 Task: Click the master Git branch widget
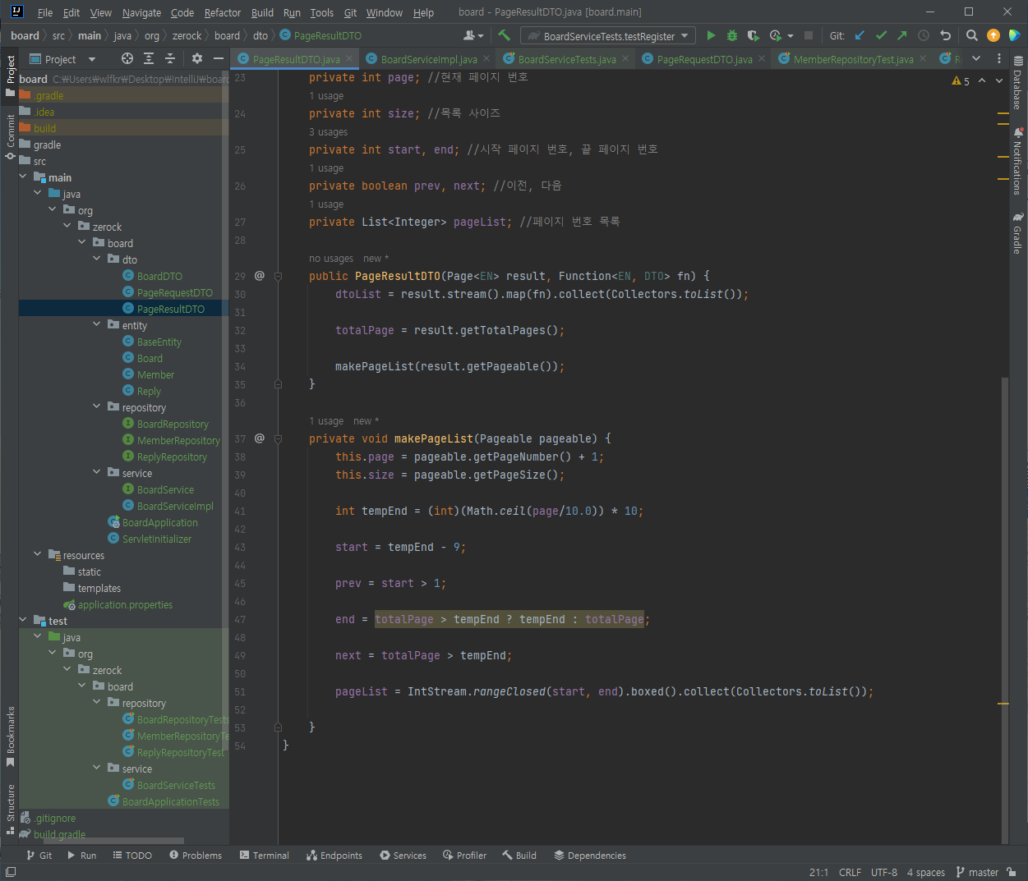click(978, 872)
